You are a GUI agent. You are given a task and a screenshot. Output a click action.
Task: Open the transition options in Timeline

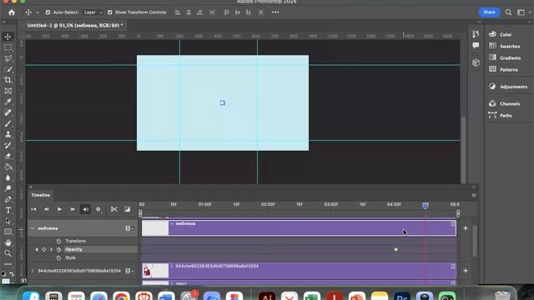[x=127, y=209]
